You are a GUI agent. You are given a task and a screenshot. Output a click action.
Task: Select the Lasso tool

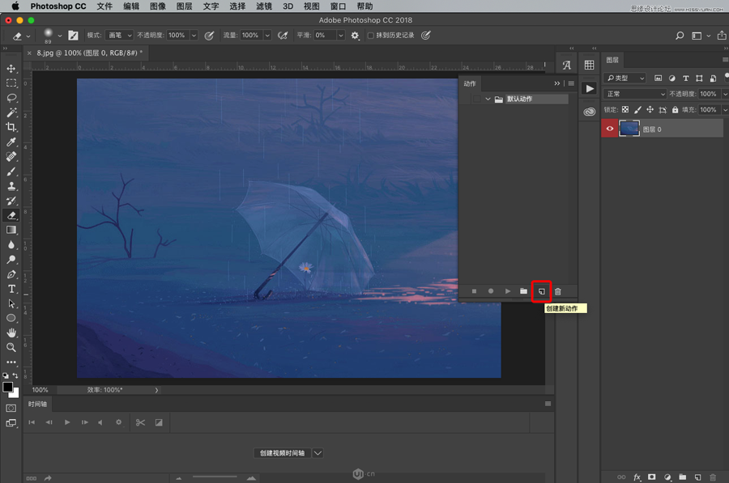[11, 97]
